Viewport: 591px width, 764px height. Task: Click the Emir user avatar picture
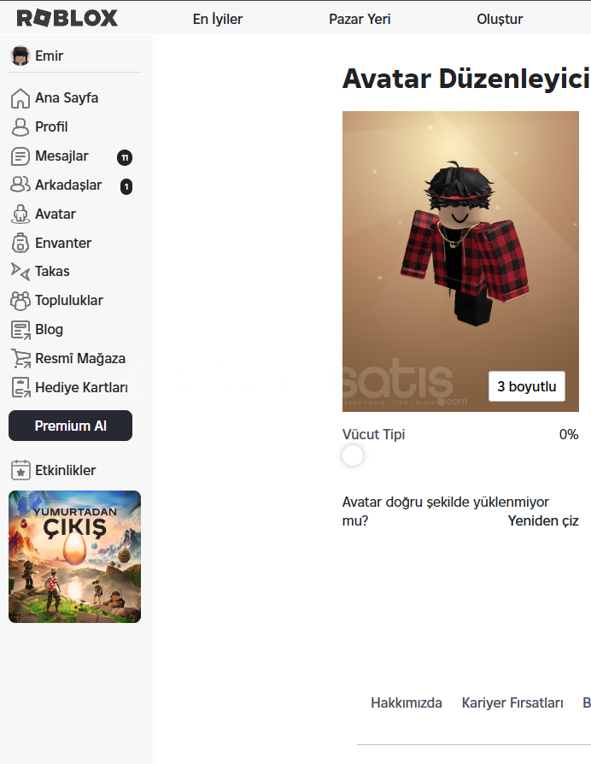[20, 56]
